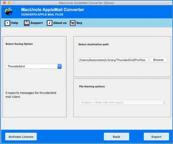Click the window title bar text

coord(86,3)
